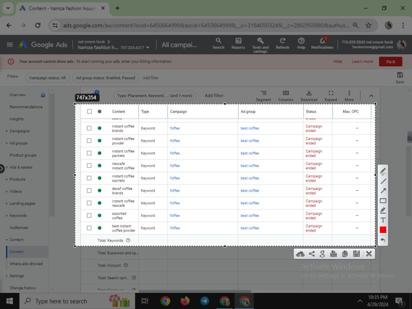The height and width of the screenshot is (309, 412).
Task: Open Insights in the sidebar
Action: coord(16,119)
